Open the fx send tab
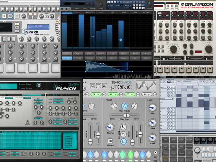 [x=147, y=13]
